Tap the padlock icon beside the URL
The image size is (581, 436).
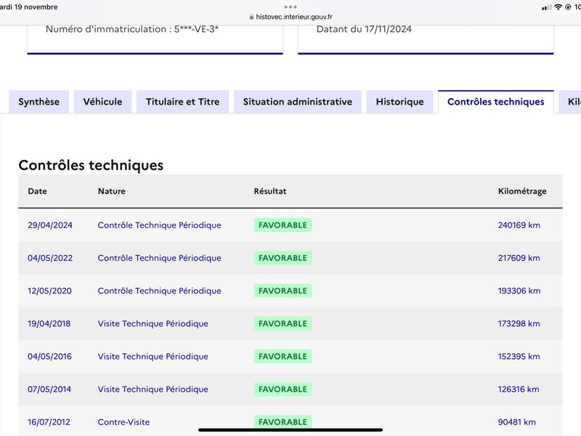251,17
